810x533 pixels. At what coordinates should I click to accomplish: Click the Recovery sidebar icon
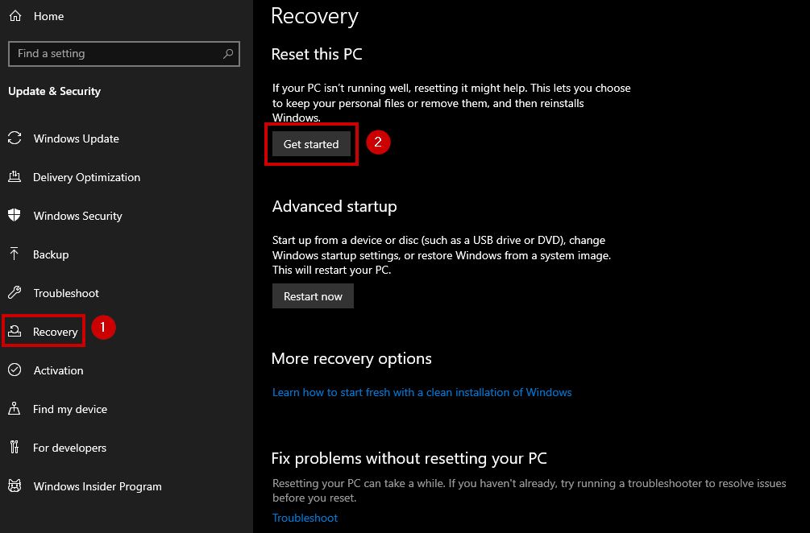pos(15,332)
